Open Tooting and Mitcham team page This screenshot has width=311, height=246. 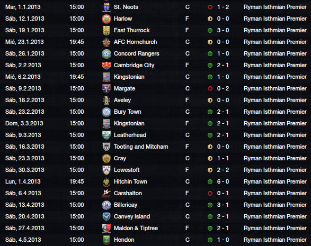(141, 147)
